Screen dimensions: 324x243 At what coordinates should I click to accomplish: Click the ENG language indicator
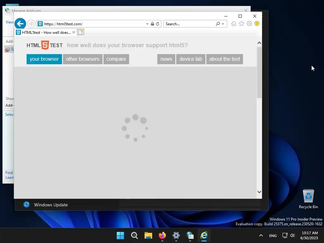pyautogui.click(x=273, y=235)
